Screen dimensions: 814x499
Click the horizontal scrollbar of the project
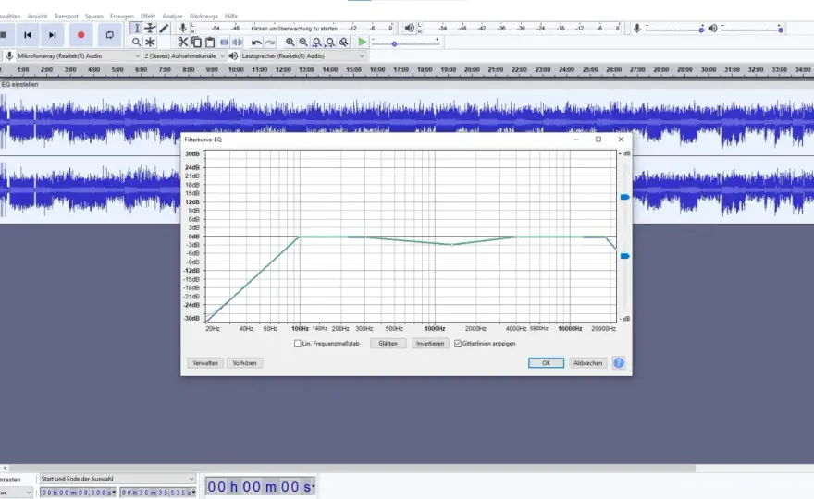(x=353, y=468)
